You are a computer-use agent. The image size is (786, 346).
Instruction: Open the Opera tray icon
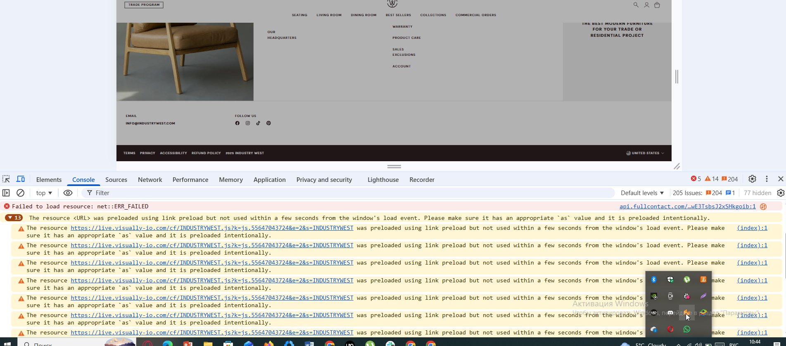[x=670, y=329]
